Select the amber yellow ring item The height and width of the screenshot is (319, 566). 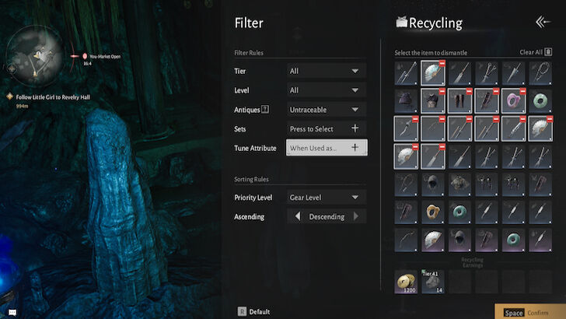click(432, 212)
